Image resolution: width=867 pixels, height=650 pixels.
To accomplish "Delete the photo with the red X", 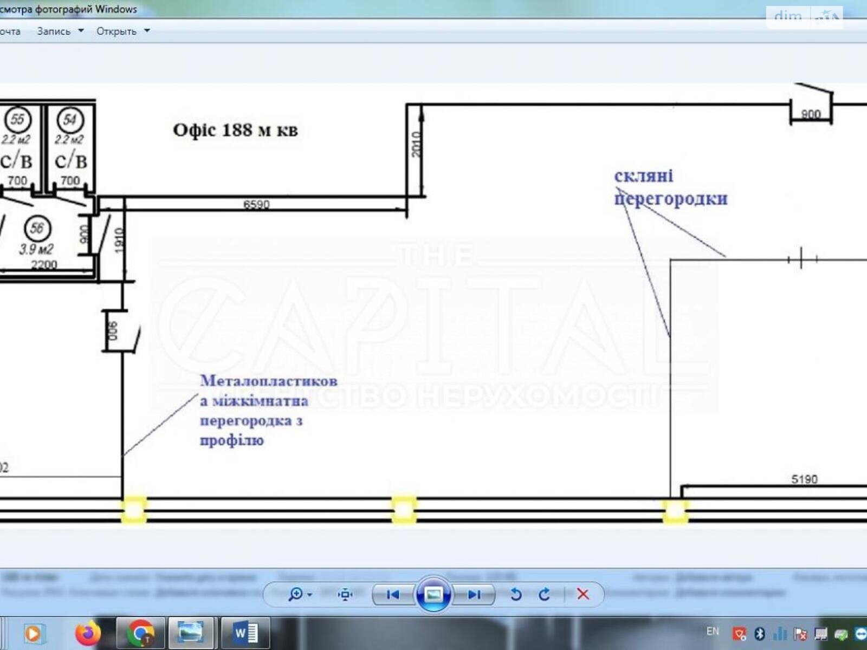I will 583,594.
